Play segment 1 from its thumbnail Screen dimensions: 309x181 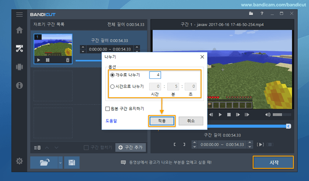click(39, 60)
